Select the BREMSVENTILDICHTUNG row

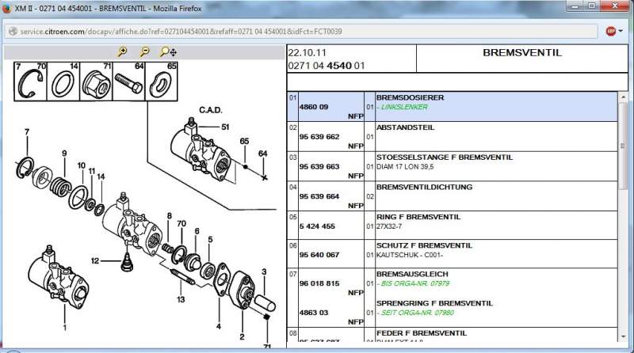coord(453,196)
